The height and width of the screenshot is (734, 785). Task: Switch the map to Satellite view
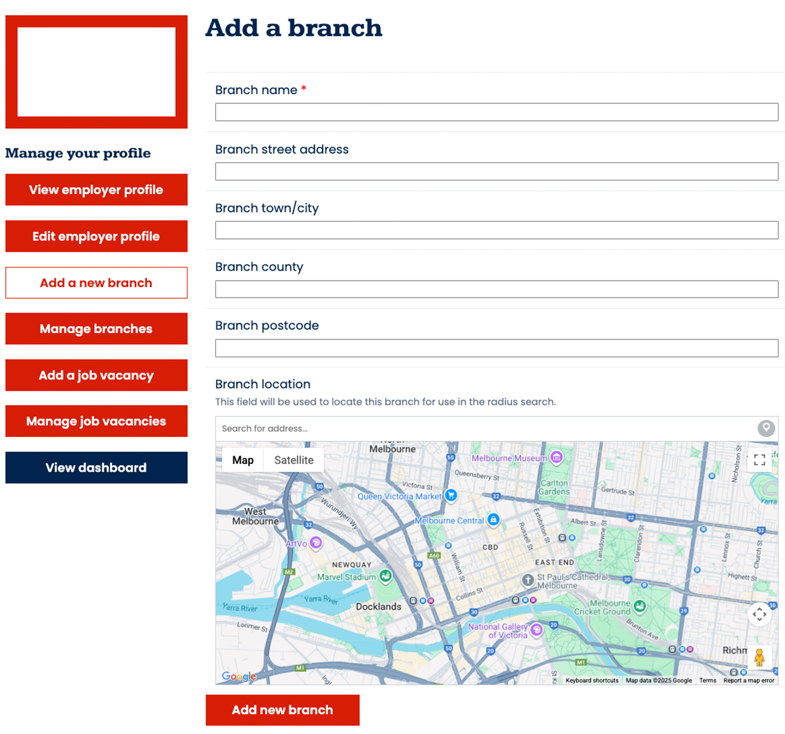[x=294, y=460]
